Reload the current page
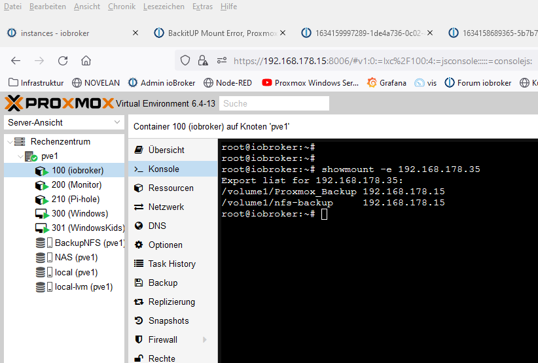 [x=63, y=61]
